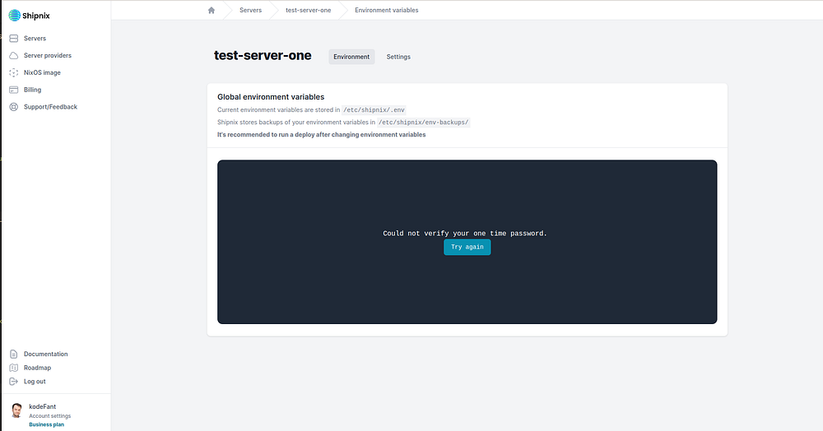
Task: Open the Billing page
Action: click(32, 90)
